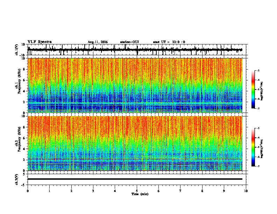Click time axis tick label '2'

(x=71, y=191)
